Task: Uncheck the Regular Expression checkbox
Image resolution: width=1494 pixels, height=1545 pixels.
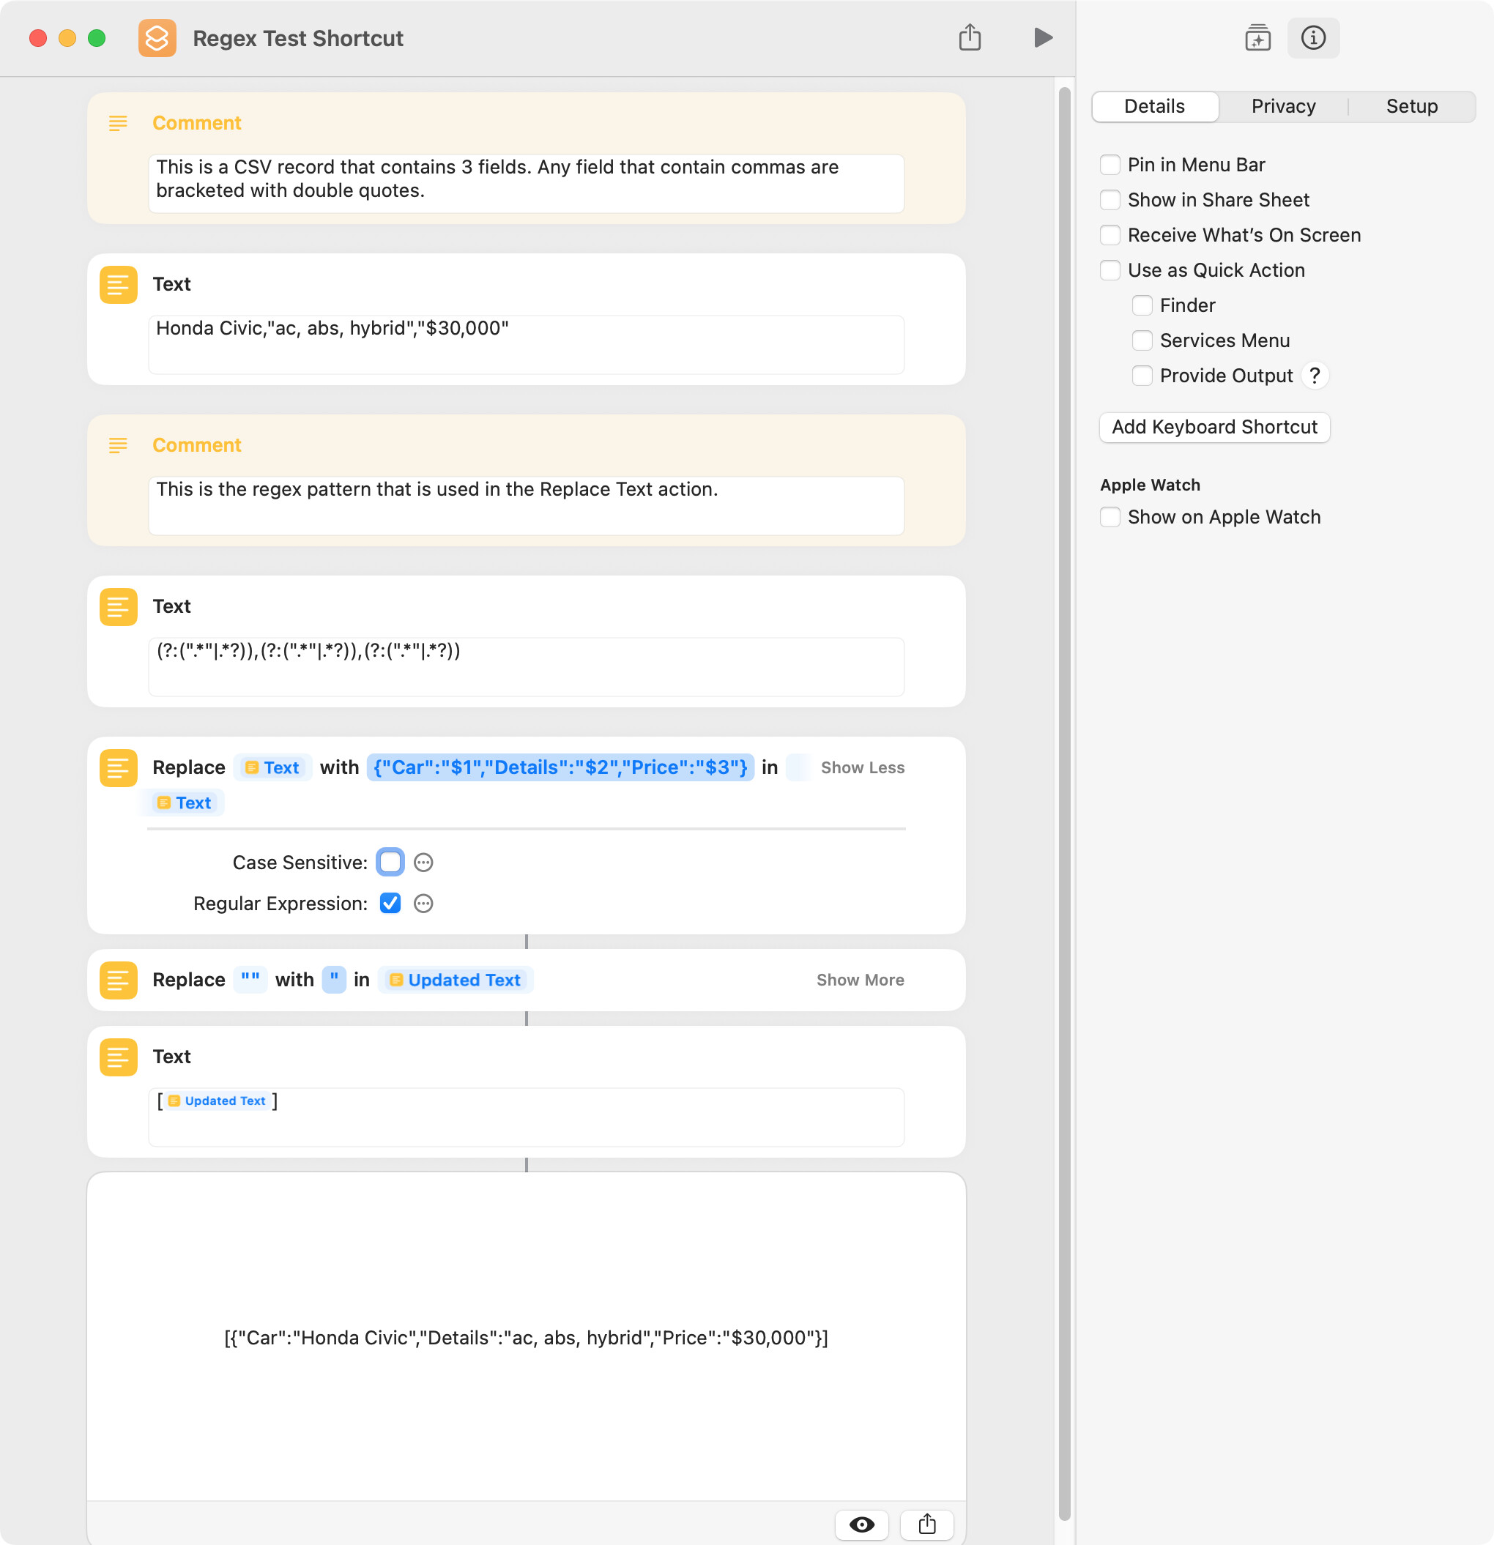Action: tap(390, 904)
